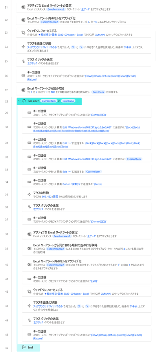Click the End flag icon
Viewport: 156px width, 352px height.
click(24, 347)
